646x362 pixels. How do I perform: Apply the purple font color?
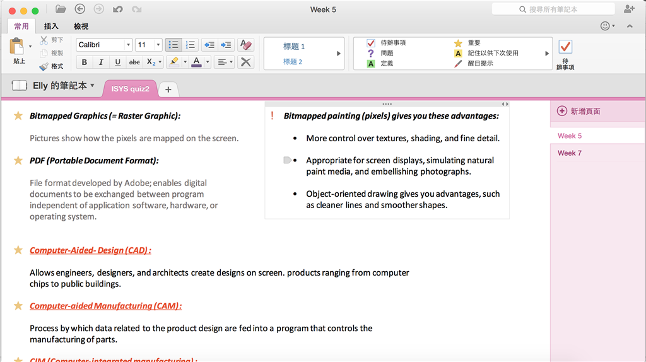point(197,62)
